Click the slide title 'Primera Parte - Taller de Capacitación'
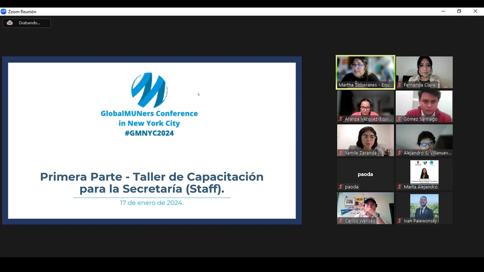The image size is (484, 272). (152, 177)
